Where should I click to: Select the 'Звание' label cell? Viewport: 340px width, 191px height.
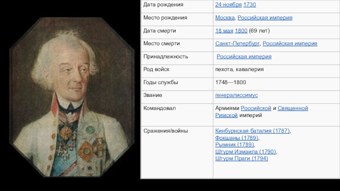coord(177,97)
